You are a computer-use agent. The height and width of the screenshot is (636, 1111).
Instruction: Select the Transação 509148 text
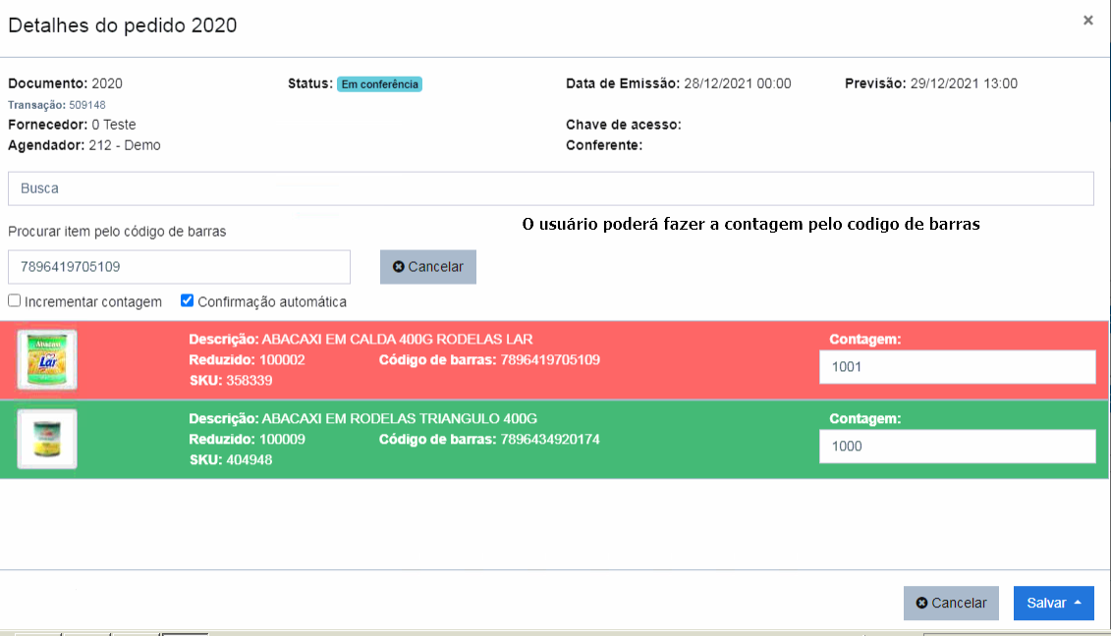tap(57, 105)
